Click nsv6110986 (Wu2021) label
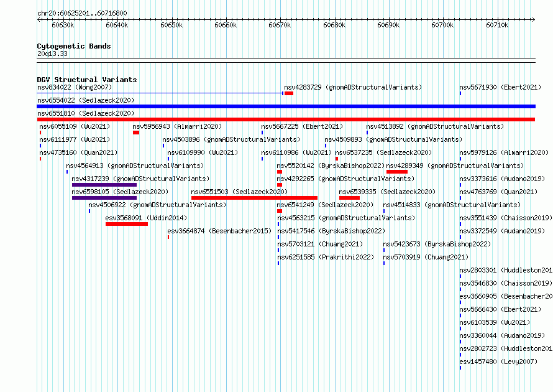553x392 pixels. [296, 152]
